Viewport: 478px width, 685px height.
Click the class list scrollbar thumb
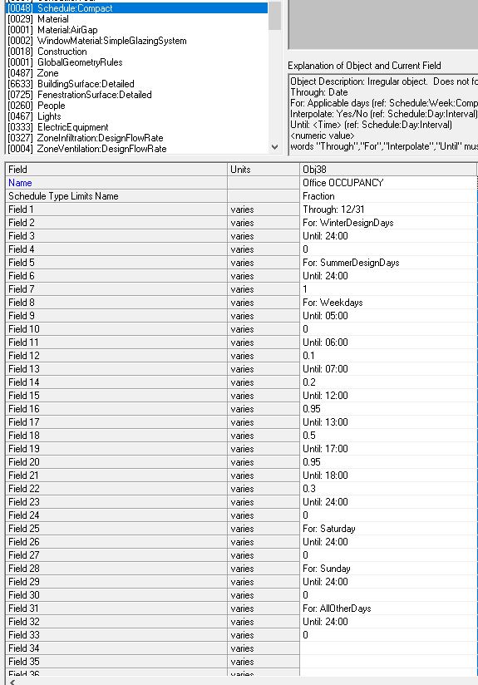275,16
